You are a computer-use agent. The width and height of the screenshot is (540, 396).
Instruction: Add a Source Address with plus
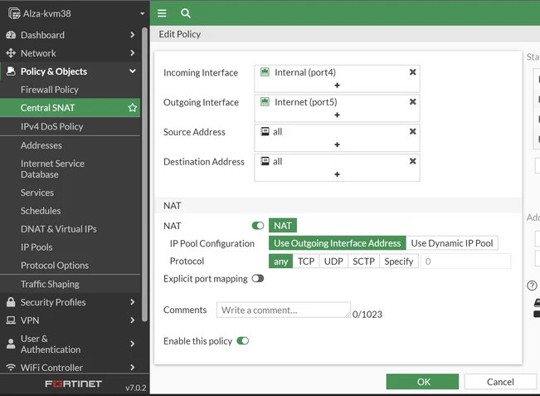[x=337, y=144]
